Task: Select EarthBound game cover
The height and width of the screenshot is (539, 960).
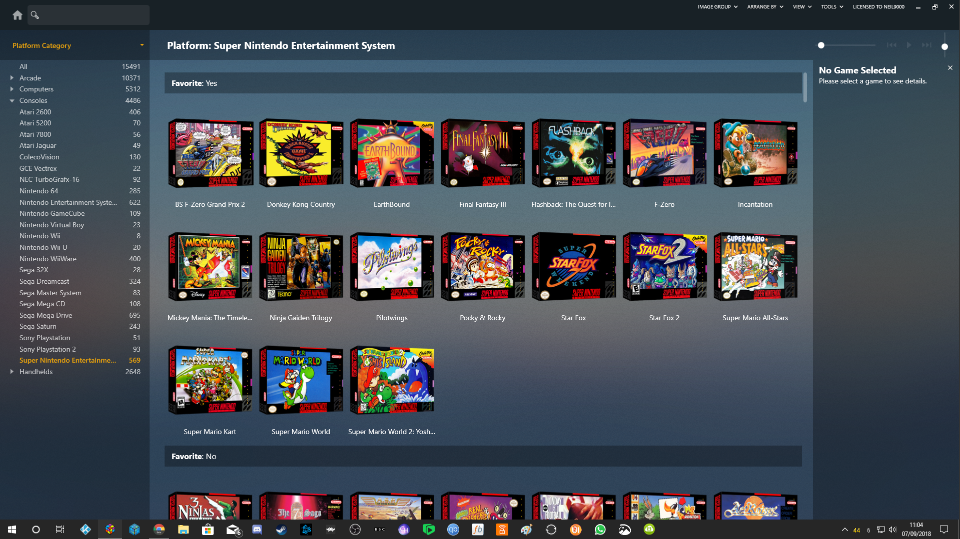Action: [x=392, y=153]
